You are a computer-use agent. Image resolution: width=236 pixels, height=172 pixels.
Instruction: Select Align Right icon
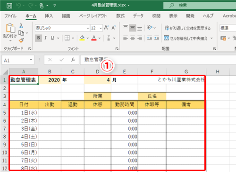point(140,38)
